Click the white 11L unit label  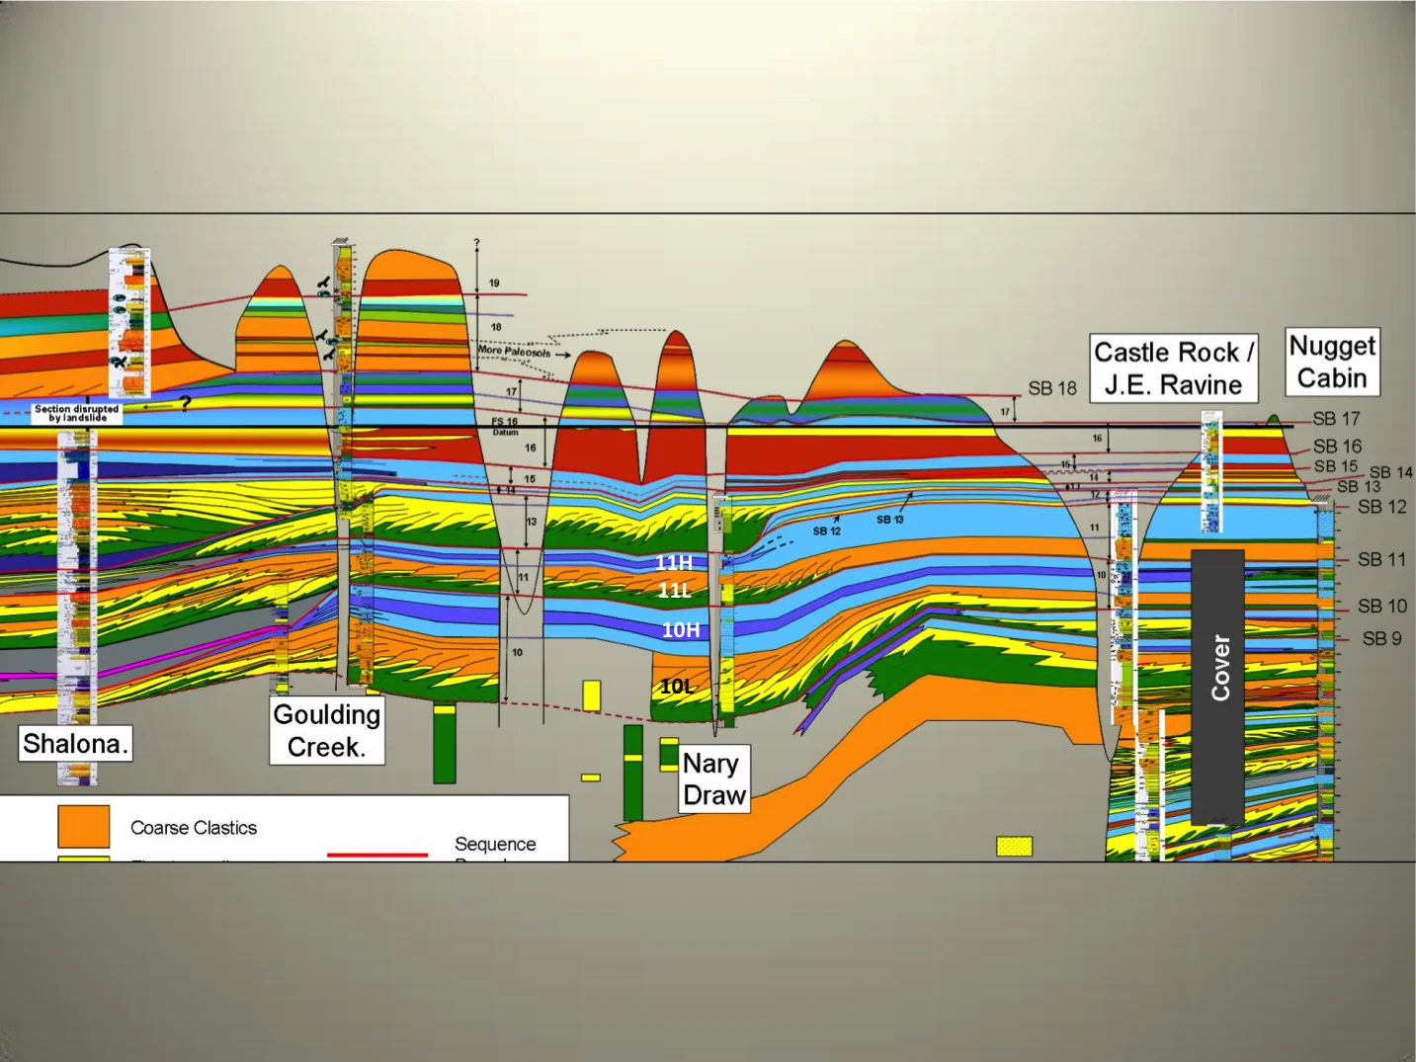coord(674,590)
